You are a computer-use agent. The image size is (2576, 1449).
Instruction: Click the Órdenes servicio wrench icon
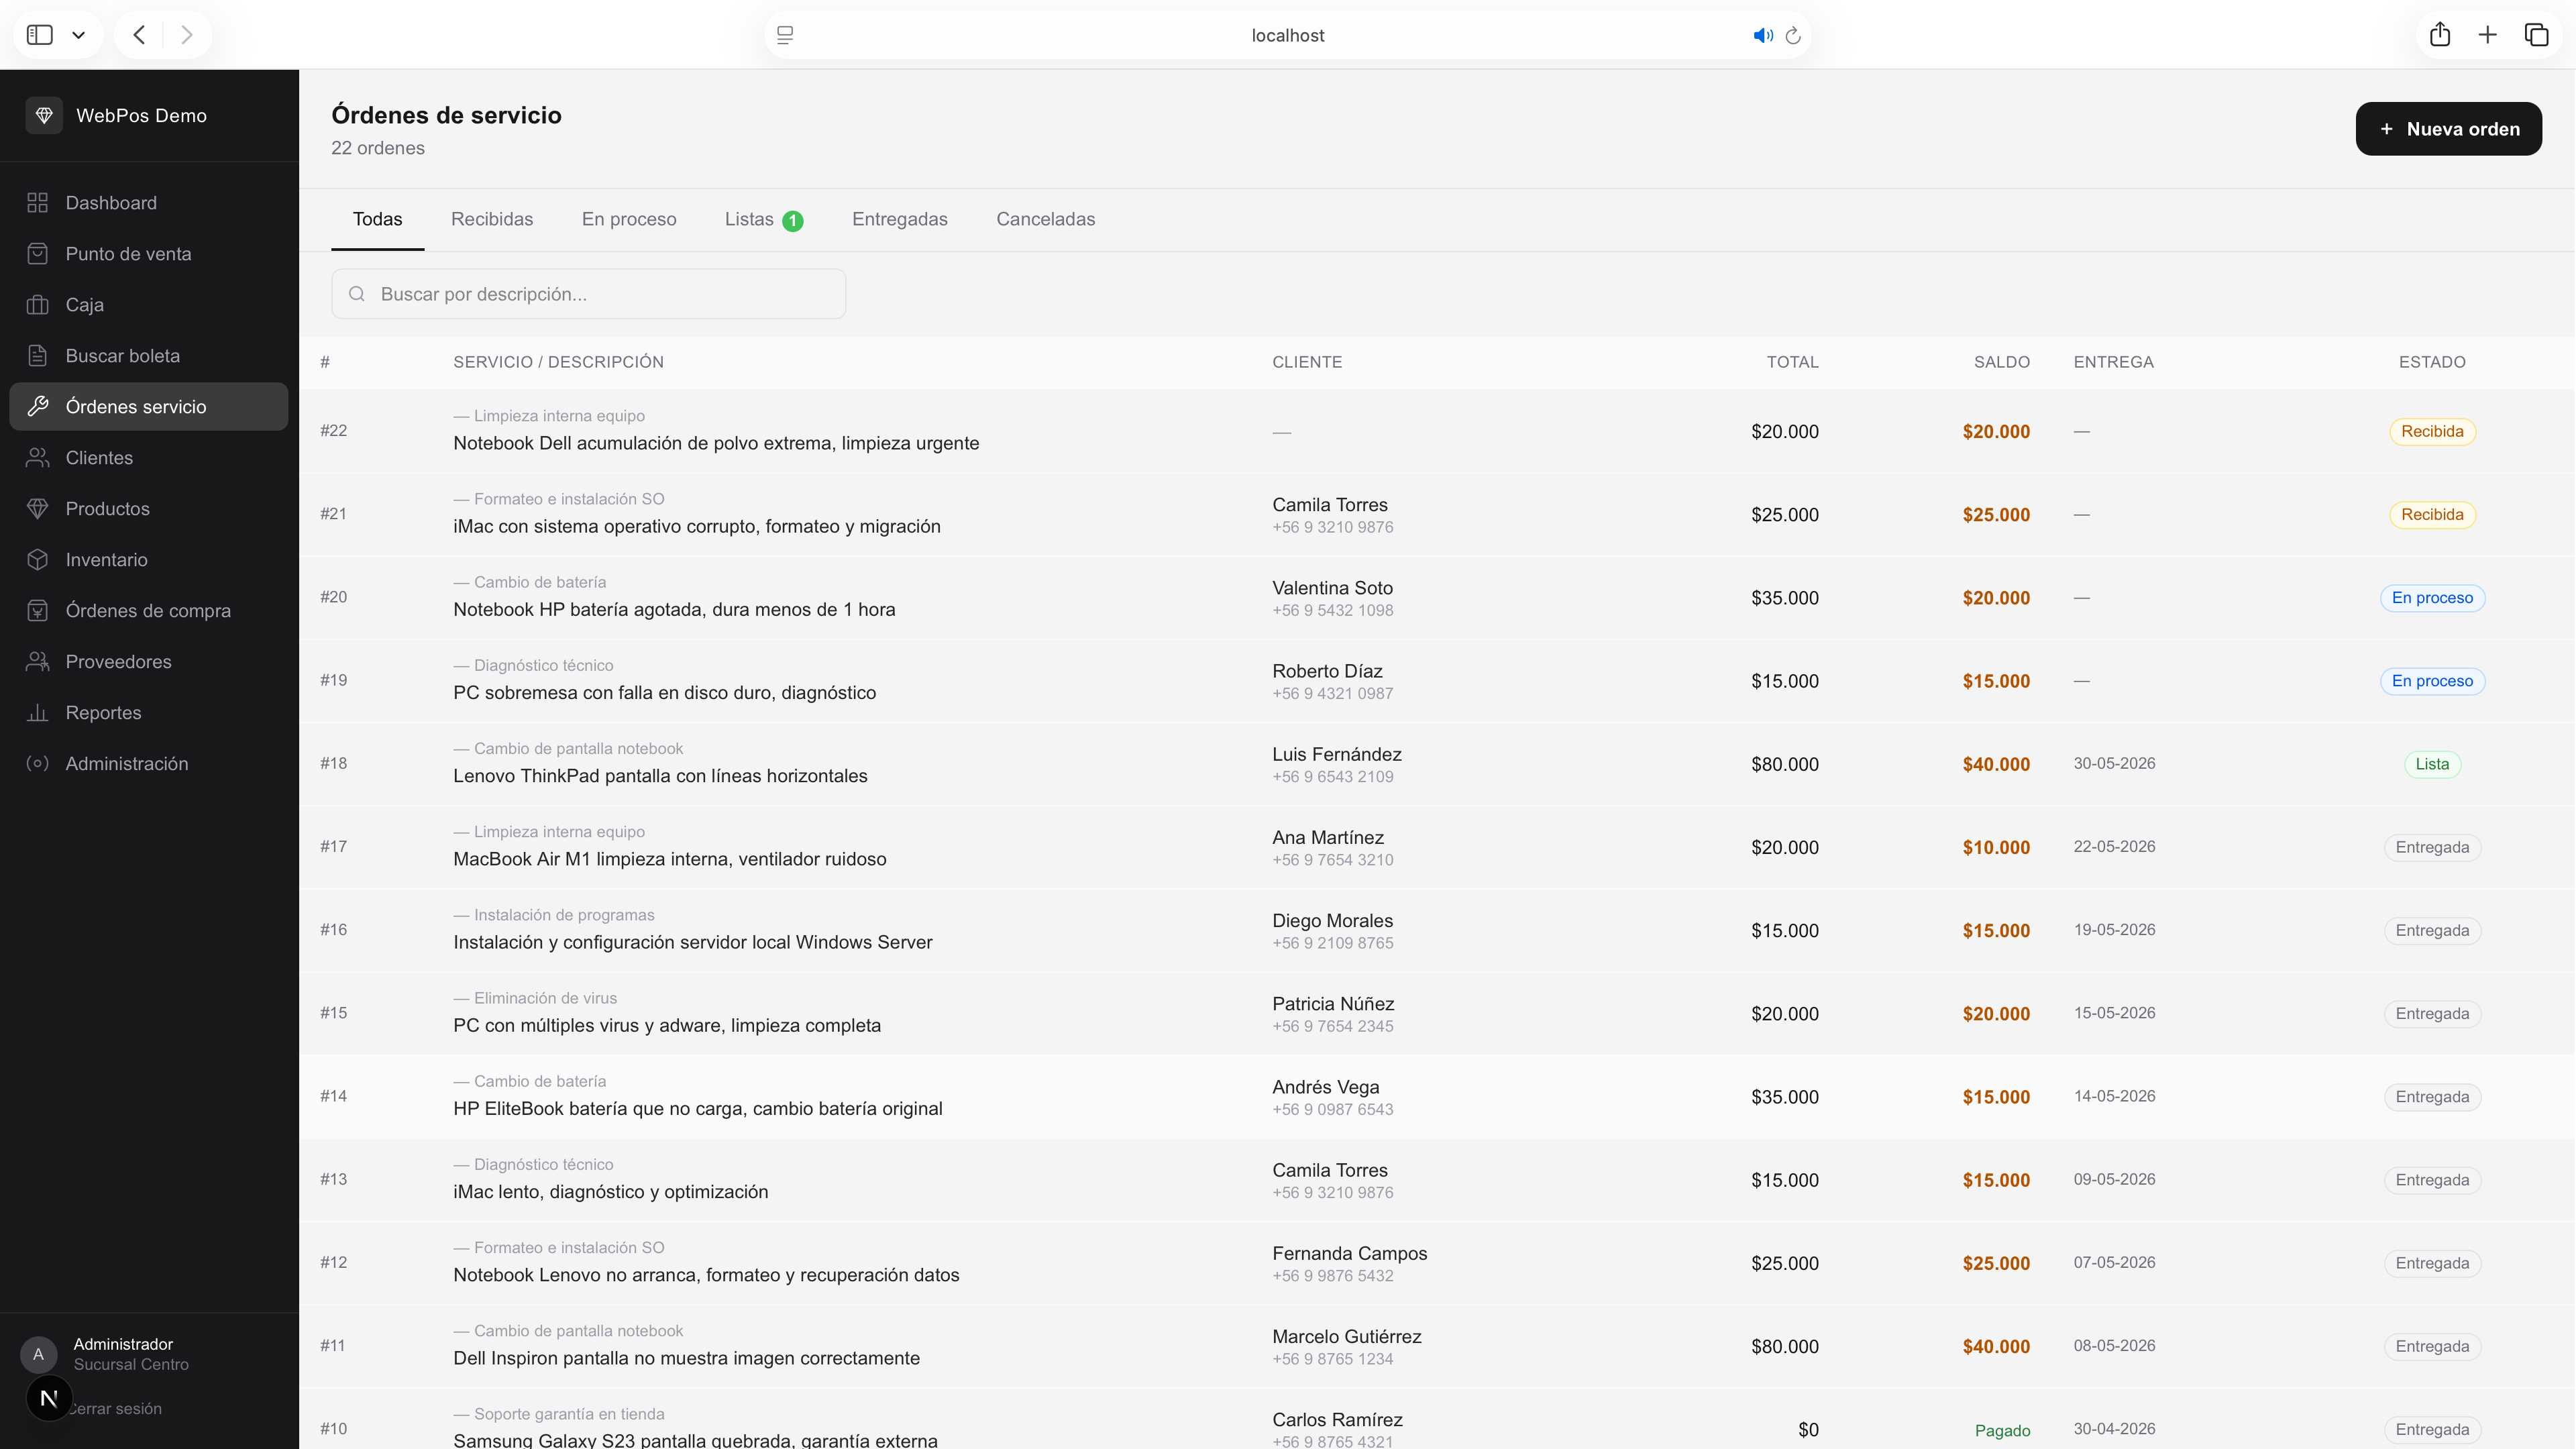click(38, 407)
